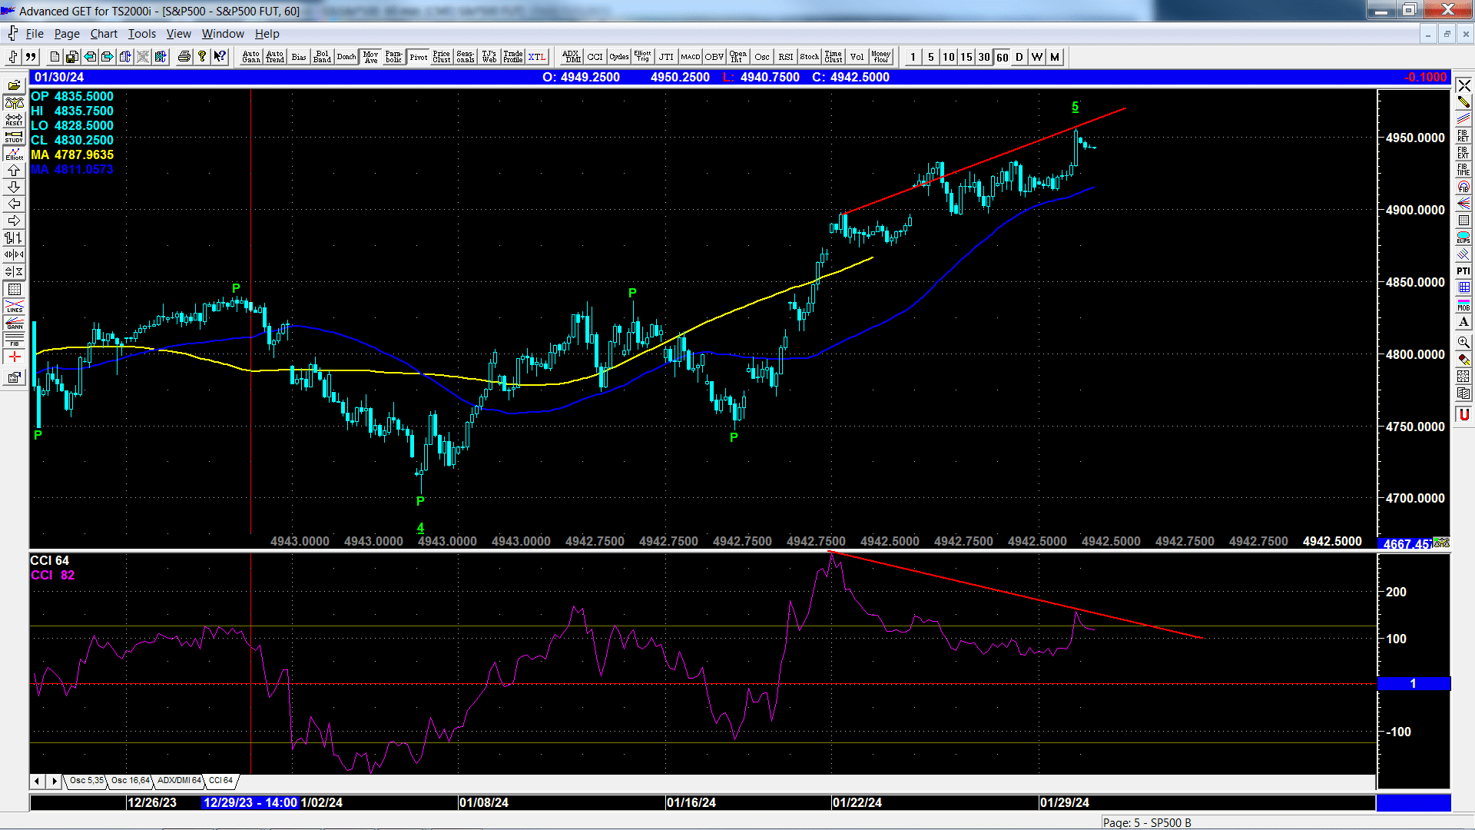This screenshot has height=830, width=1475.
Task: Click the down arrow in left sidebar
Action: (x=15, y=187)
